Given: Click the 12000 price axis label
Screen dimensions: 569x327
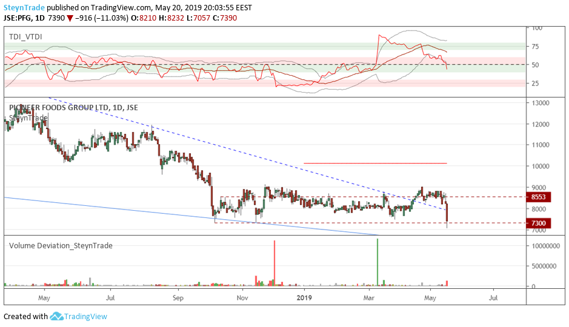Looking at the screenshot, I should coord(541,124).
